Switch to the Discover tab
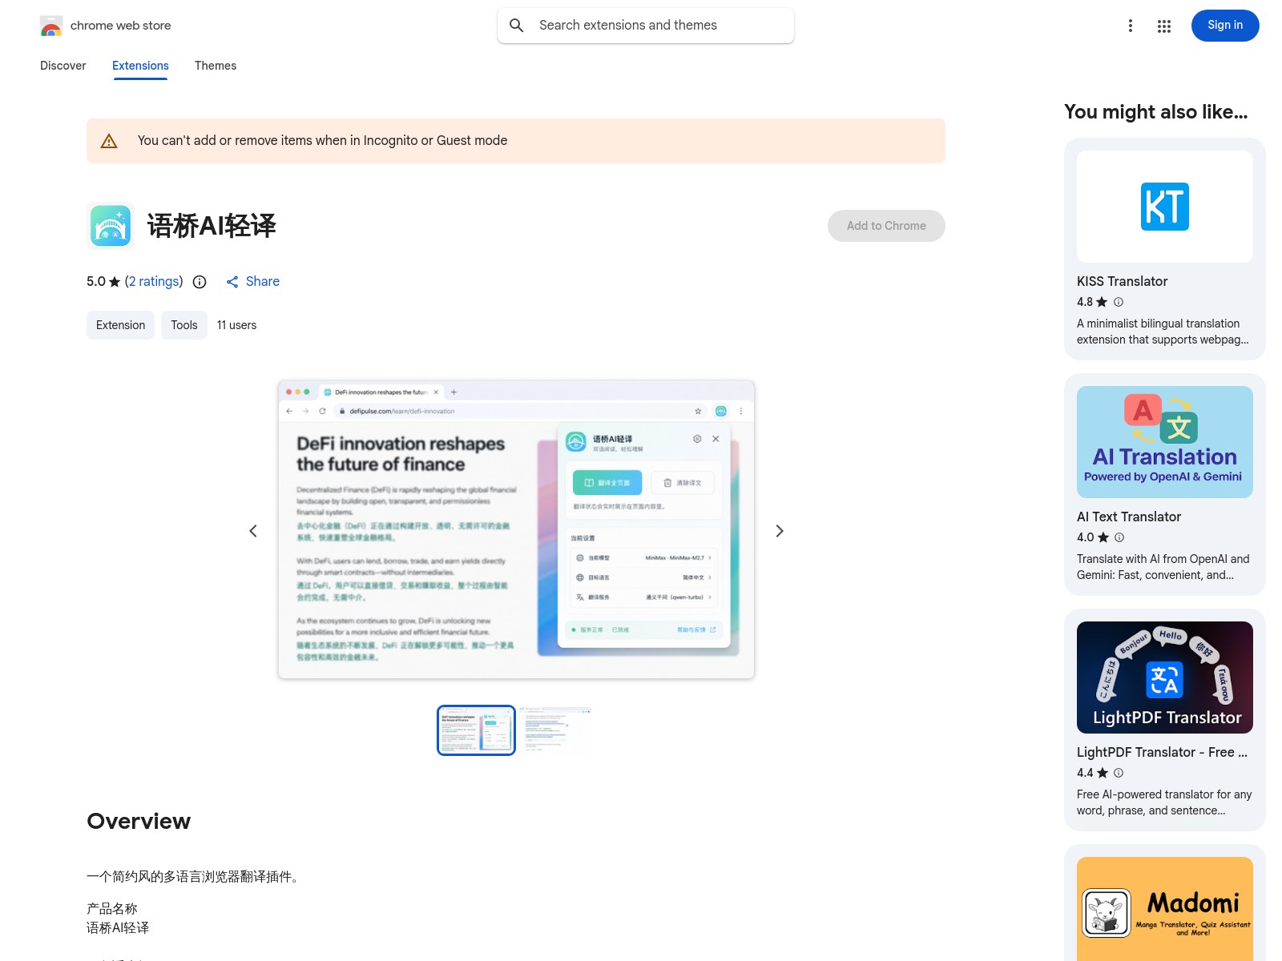The width and height of the screenshot is (1282, 961). (x=63, y=66)
